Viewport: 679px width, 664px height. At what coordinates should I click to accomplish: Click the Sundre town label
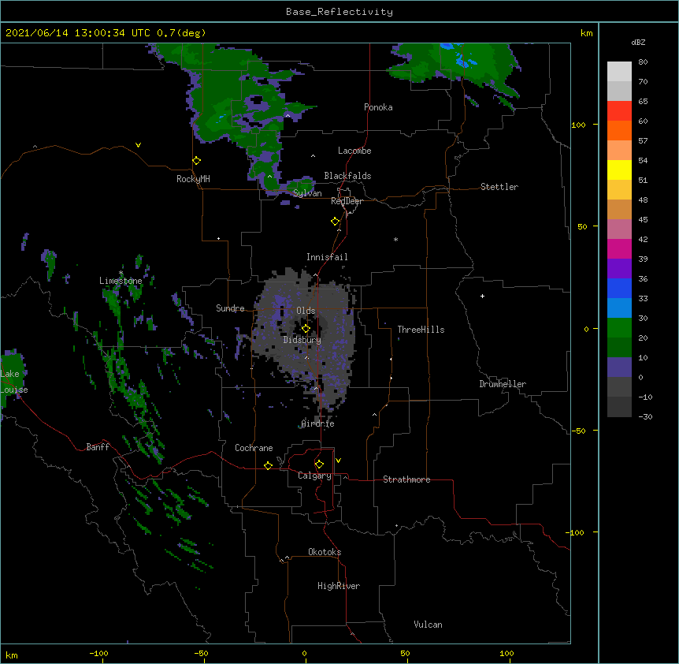(230, 308)
